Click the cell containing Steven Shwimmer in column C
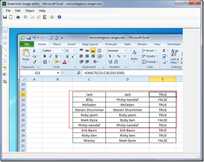This screenshot has height=162, width=204. coord(89,110)
